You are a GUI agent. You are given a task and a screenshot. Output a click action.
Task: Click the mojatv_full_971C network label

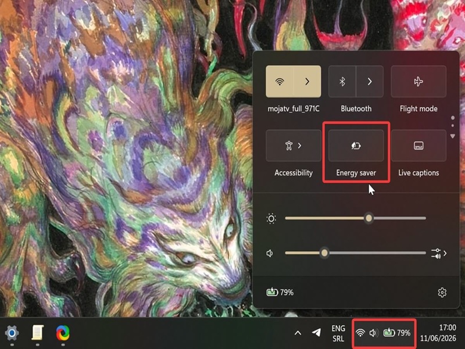(x=294, y=109)
